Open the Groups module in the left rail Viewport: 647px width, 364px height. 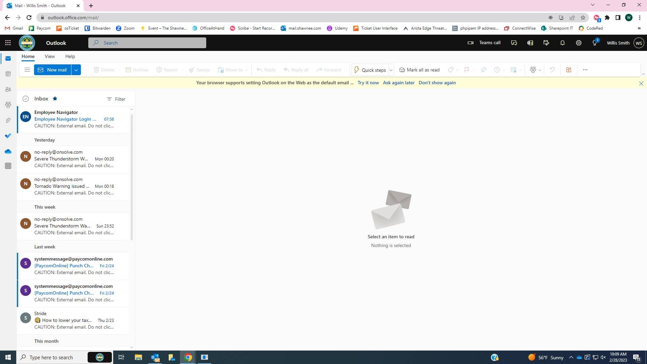pyautogui.click(x=8, y=105)
